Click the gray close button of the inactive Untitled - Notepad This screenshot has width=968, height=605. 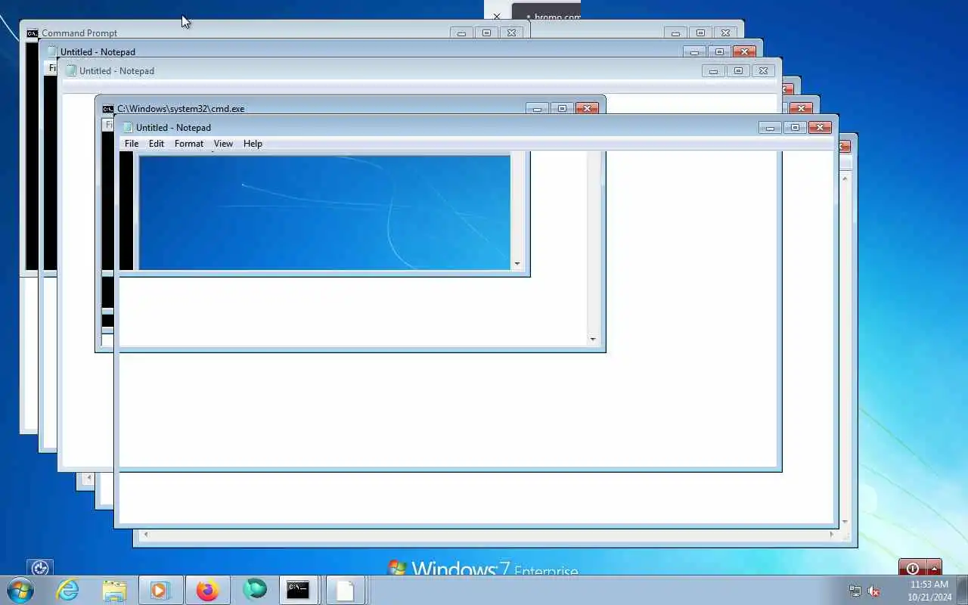(763, 71)
